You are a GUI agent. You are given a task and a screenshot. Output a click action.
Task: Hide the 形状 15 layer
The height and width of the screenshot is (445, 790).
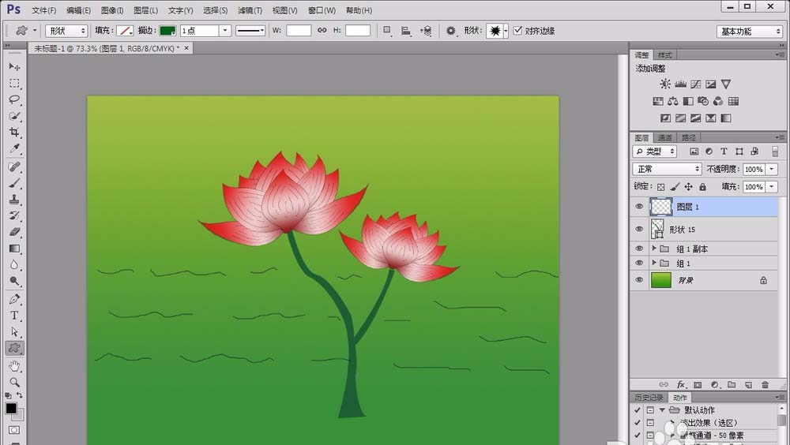pos(640,229)
